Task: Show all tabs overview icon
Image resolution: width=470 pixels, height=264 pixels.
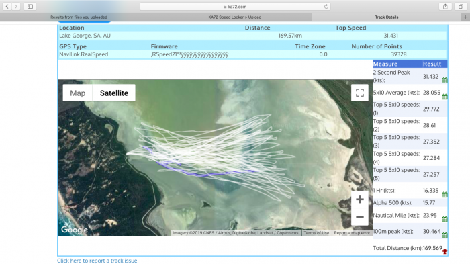Action: pyautogui.click(x=461, y=6)
